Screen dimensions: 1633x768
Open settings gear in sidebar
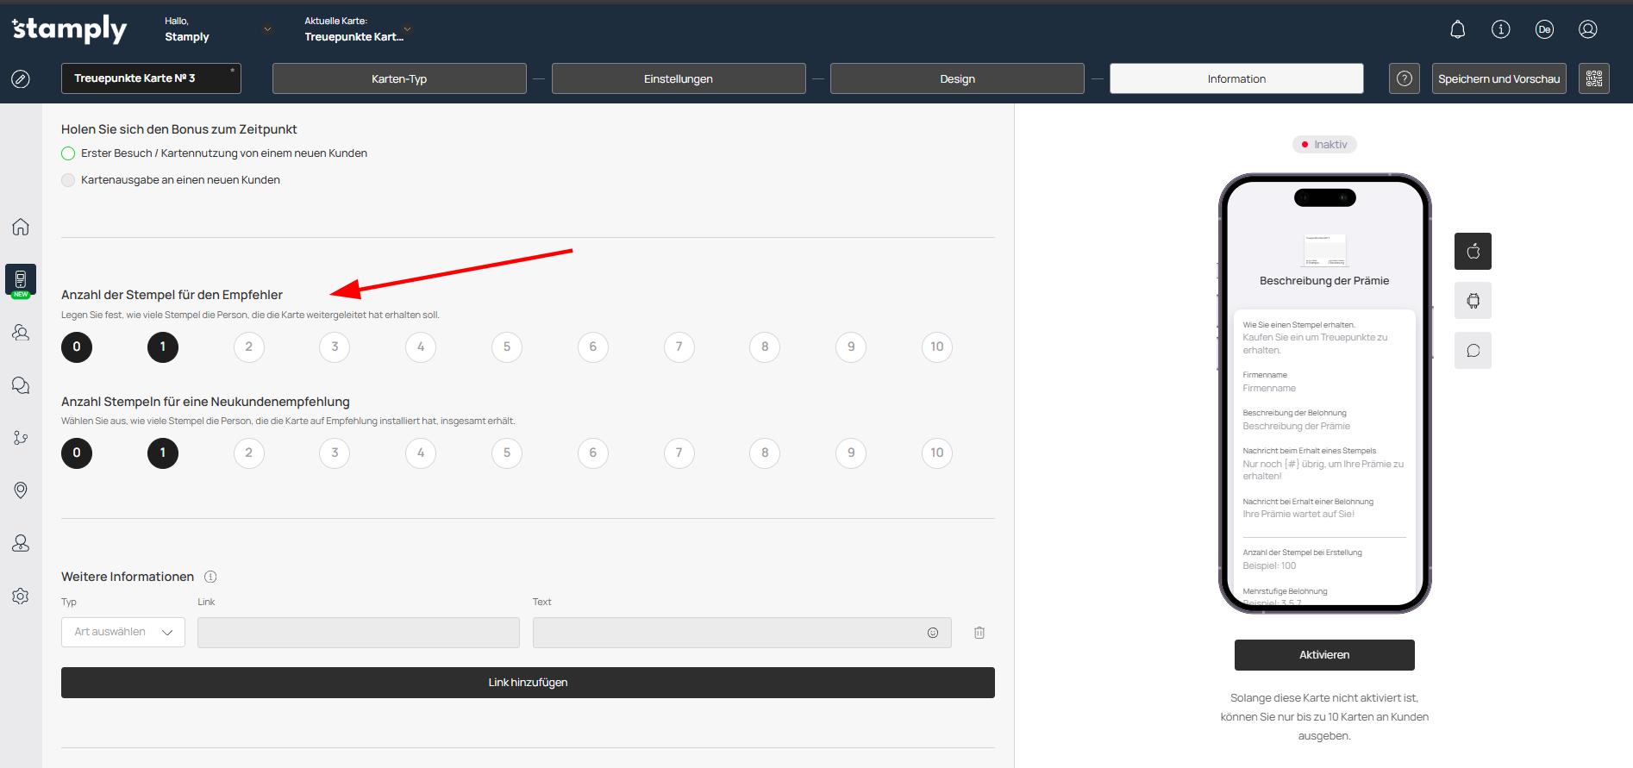[x=21, y=596]
